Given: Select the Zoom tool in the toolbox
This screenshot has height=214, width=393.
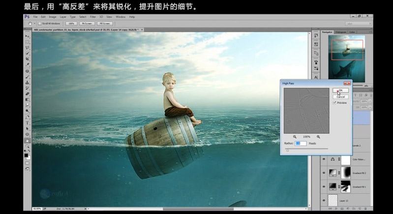Looking at the screenshot, I should [x=28, y=146].
